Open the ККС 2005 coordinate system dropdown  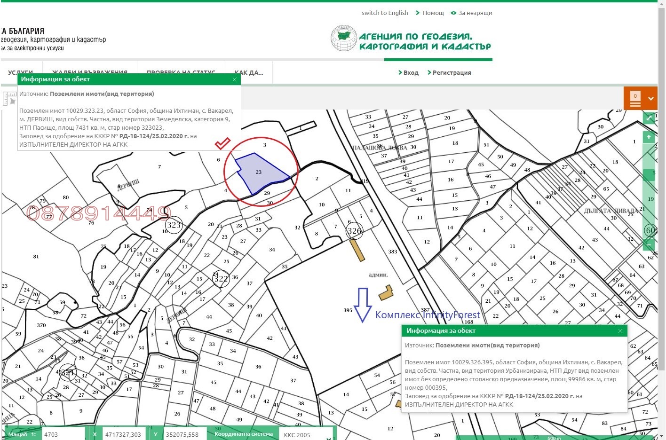[x=306, y=434]
